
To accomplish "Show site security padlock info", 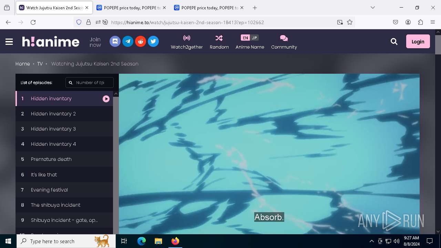I will (89, 22).
